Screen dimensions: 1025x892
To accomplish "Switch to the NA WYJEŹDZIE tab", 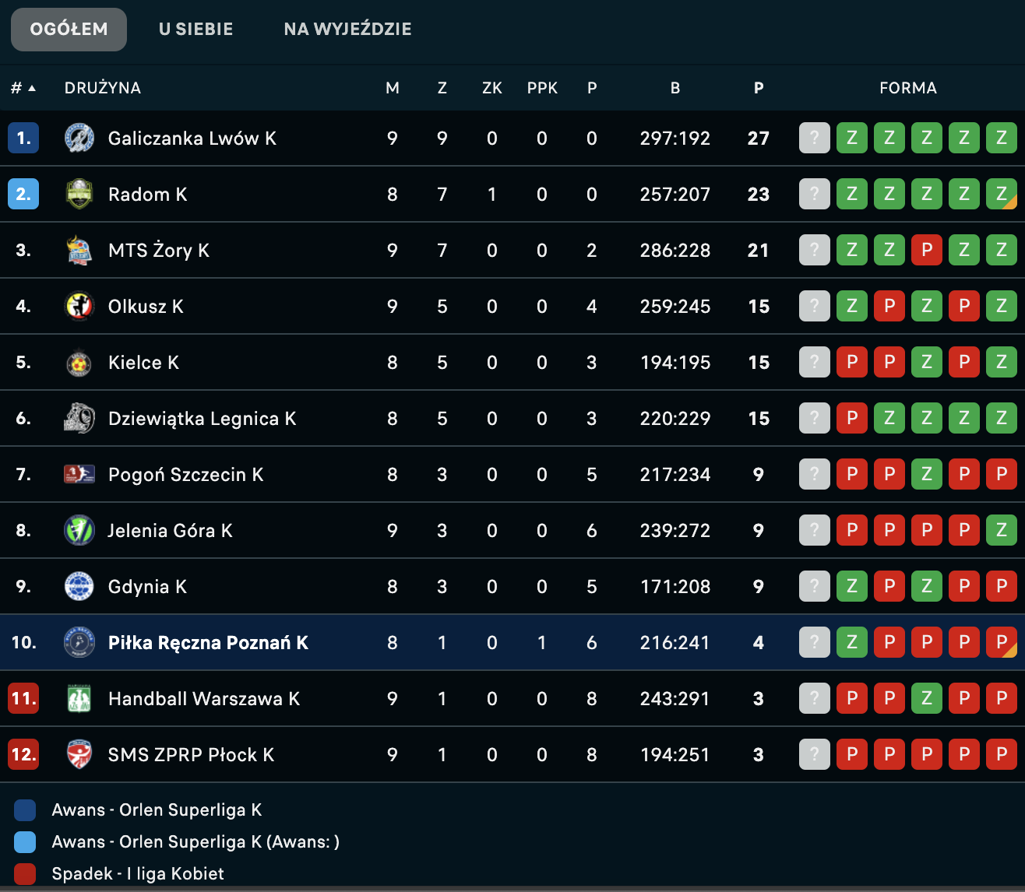I will tap(347, 30).
